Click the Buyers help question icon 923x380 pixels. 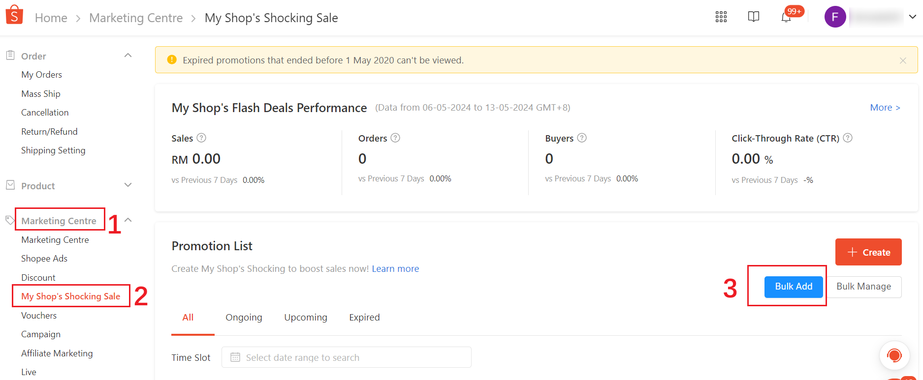pyautogui.click(x=582, y=138)
